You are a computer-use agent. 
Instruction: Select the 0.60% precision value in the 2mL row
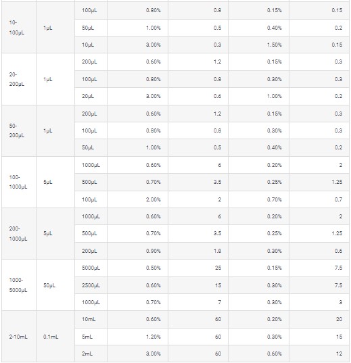pos(275,354)
